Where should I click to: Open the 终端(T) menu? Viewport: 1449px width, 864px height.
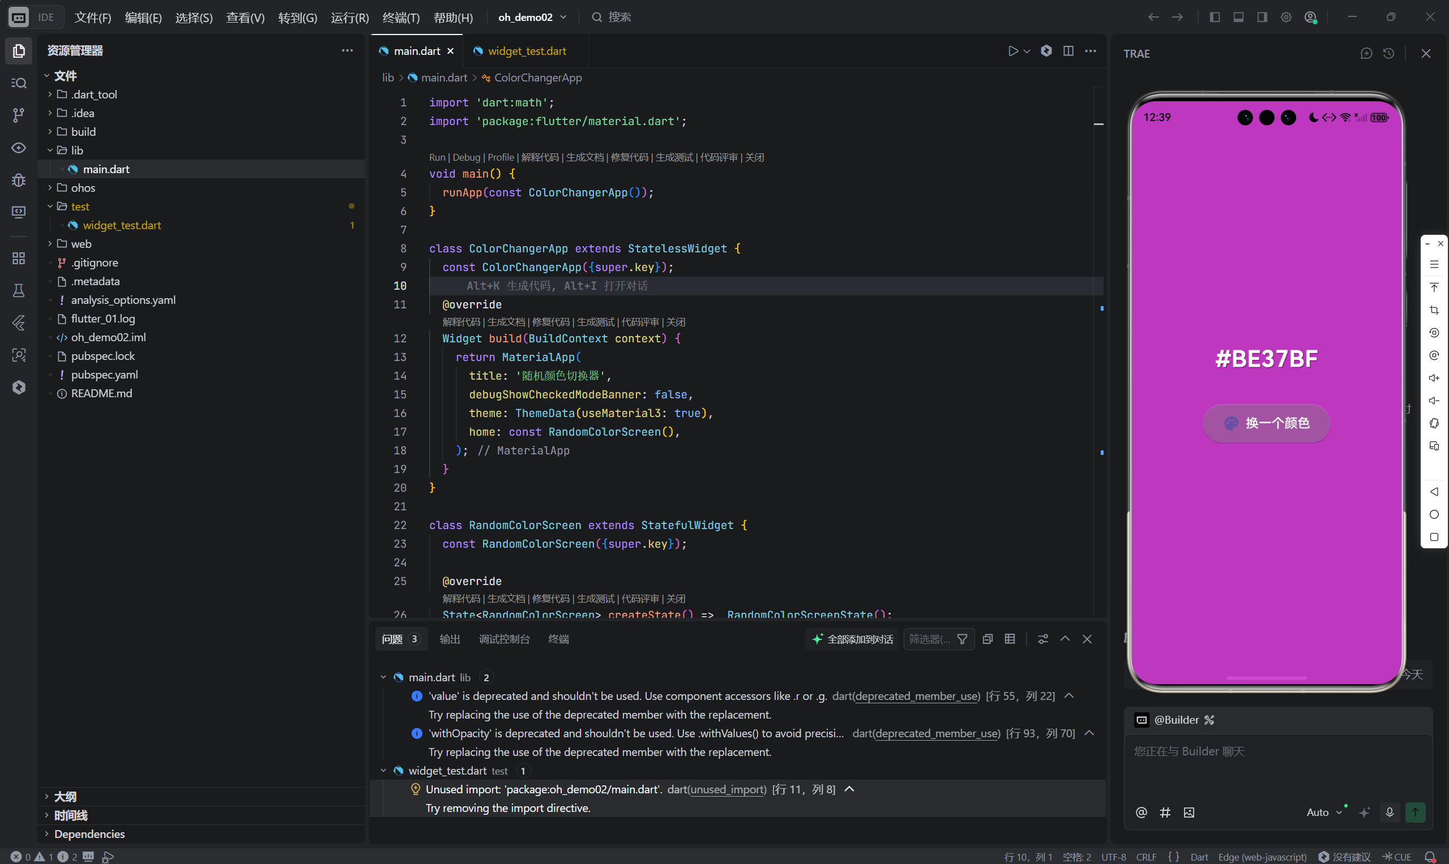click(401, 18)
